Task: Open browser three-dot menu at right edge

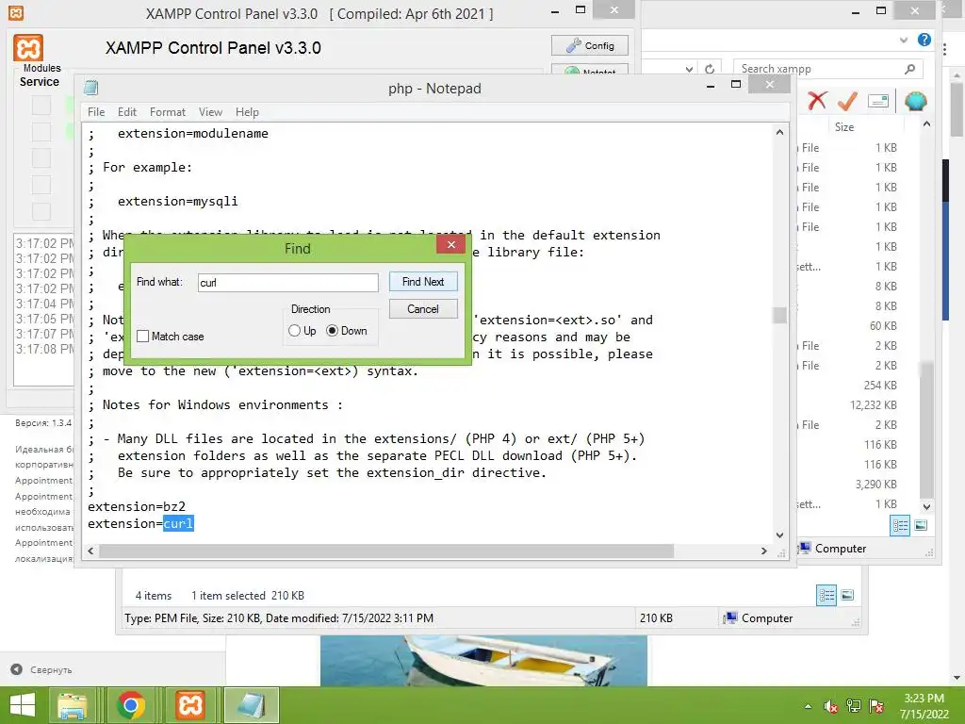Action: click(944, 49)
